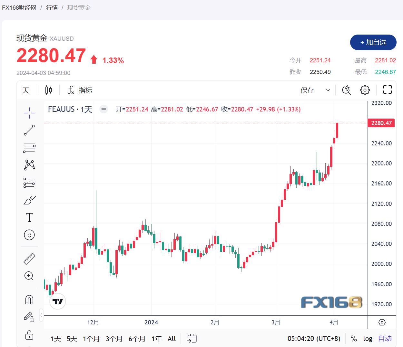Activate the zoom-in tool
This screenshot has height=347, width=403.
pyautogui.click(x=29, y=276)
